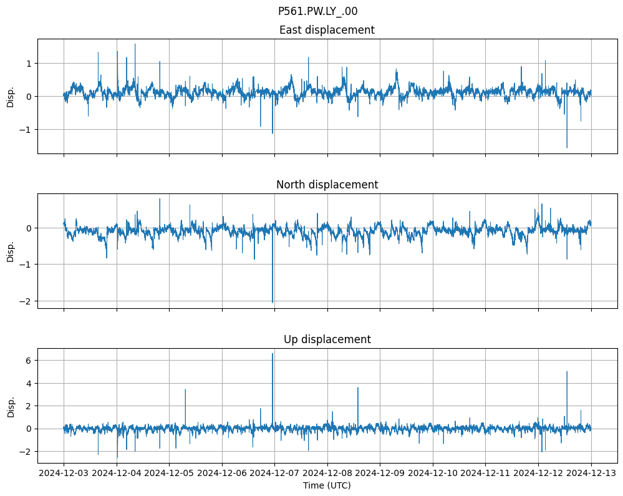Screen dimensions: 623x496
Task: Click the Time (UTC) x-axis label
Action: pyautogui.click(x=327, y=485)
